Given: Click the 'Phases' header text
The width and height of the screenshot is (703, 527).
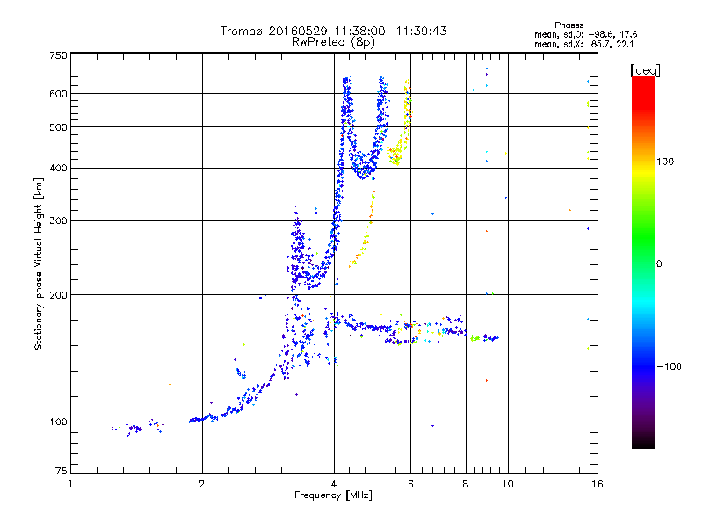Looking at the screenshot, I should click(569, 25).
